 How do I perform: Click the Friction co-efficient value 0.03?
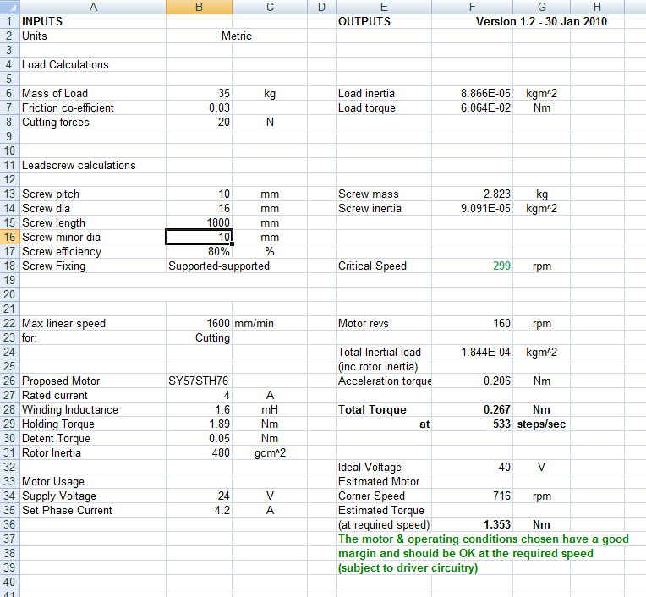coord(200,108)
